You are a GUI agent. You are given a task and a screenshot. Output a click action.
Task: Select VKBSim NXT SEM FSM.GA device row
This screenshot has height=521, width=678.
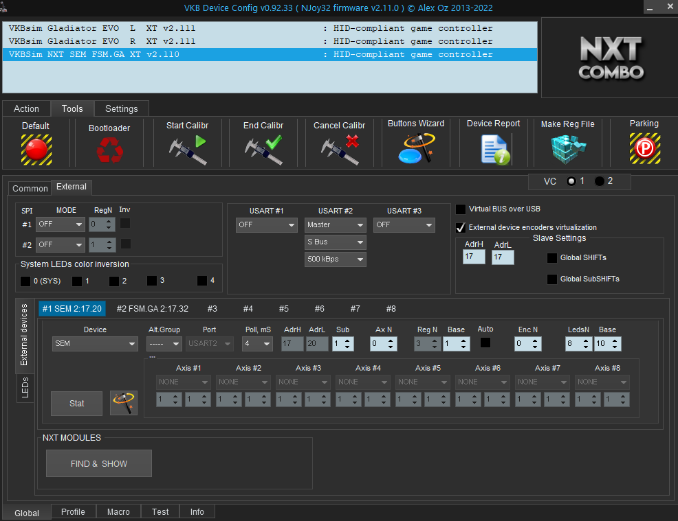point(270,54)
